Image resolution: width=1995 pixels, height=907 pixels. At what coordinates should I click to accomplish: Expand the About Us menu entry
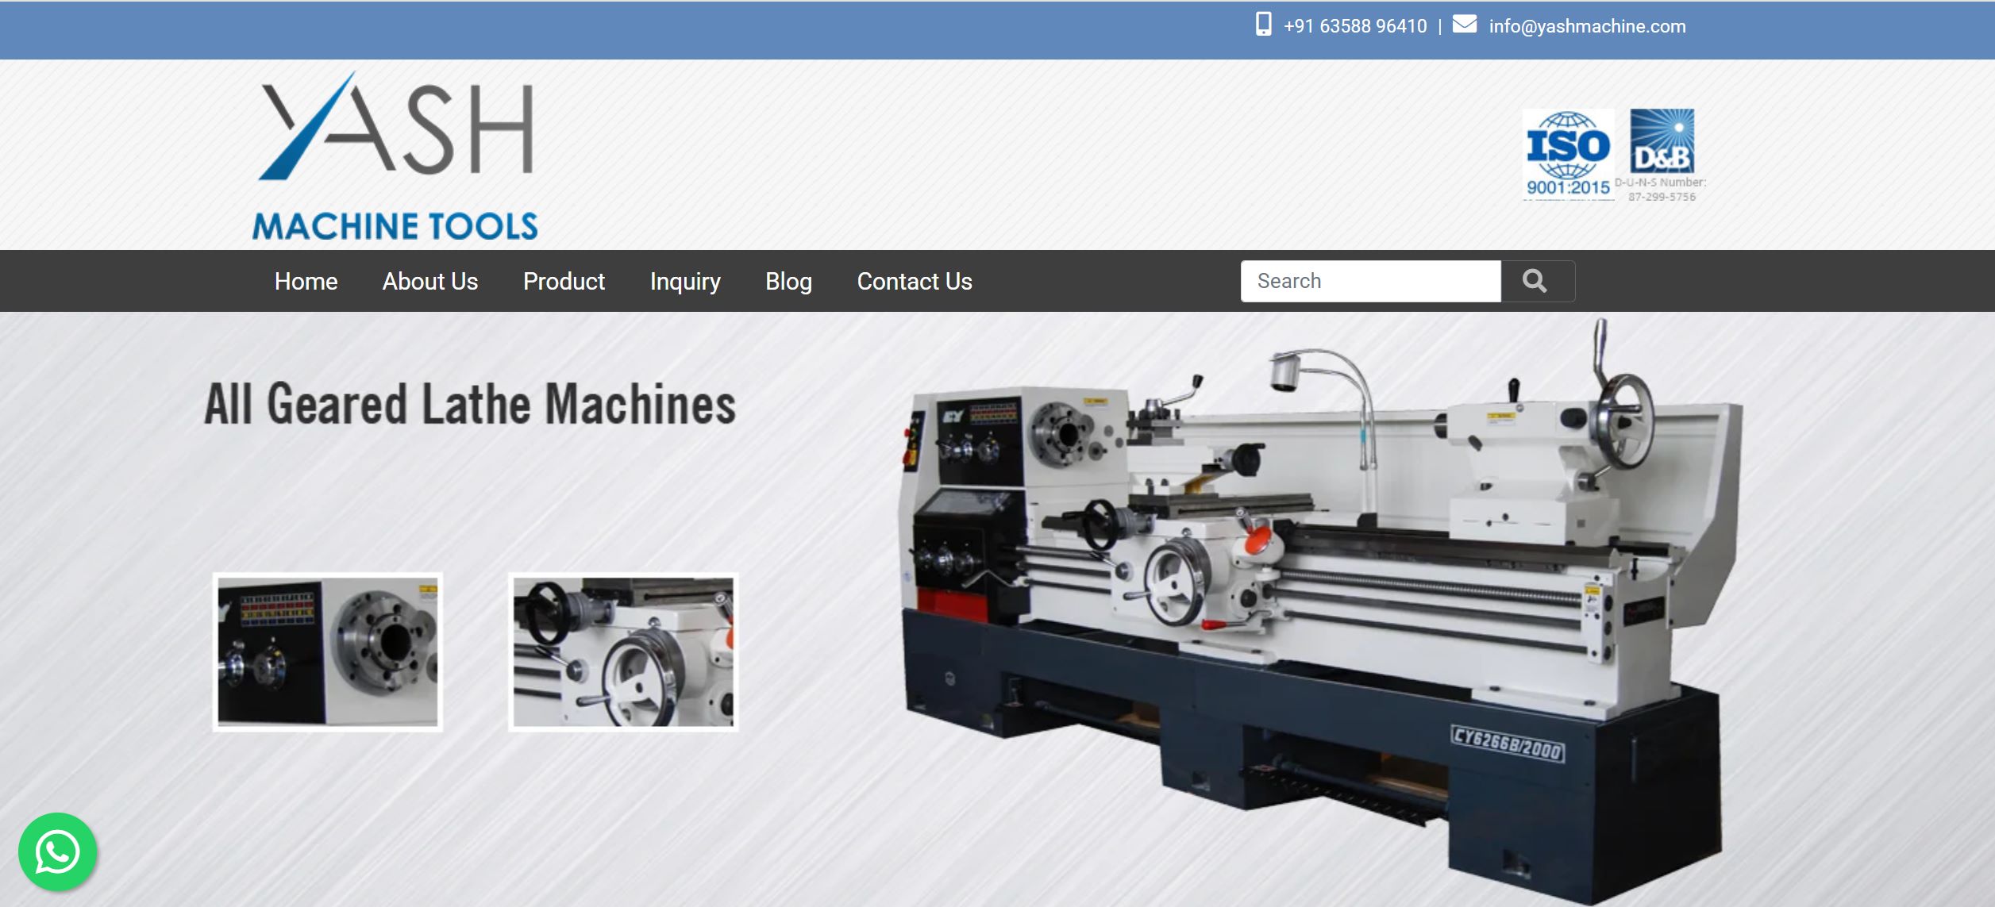tap(429, 281)
